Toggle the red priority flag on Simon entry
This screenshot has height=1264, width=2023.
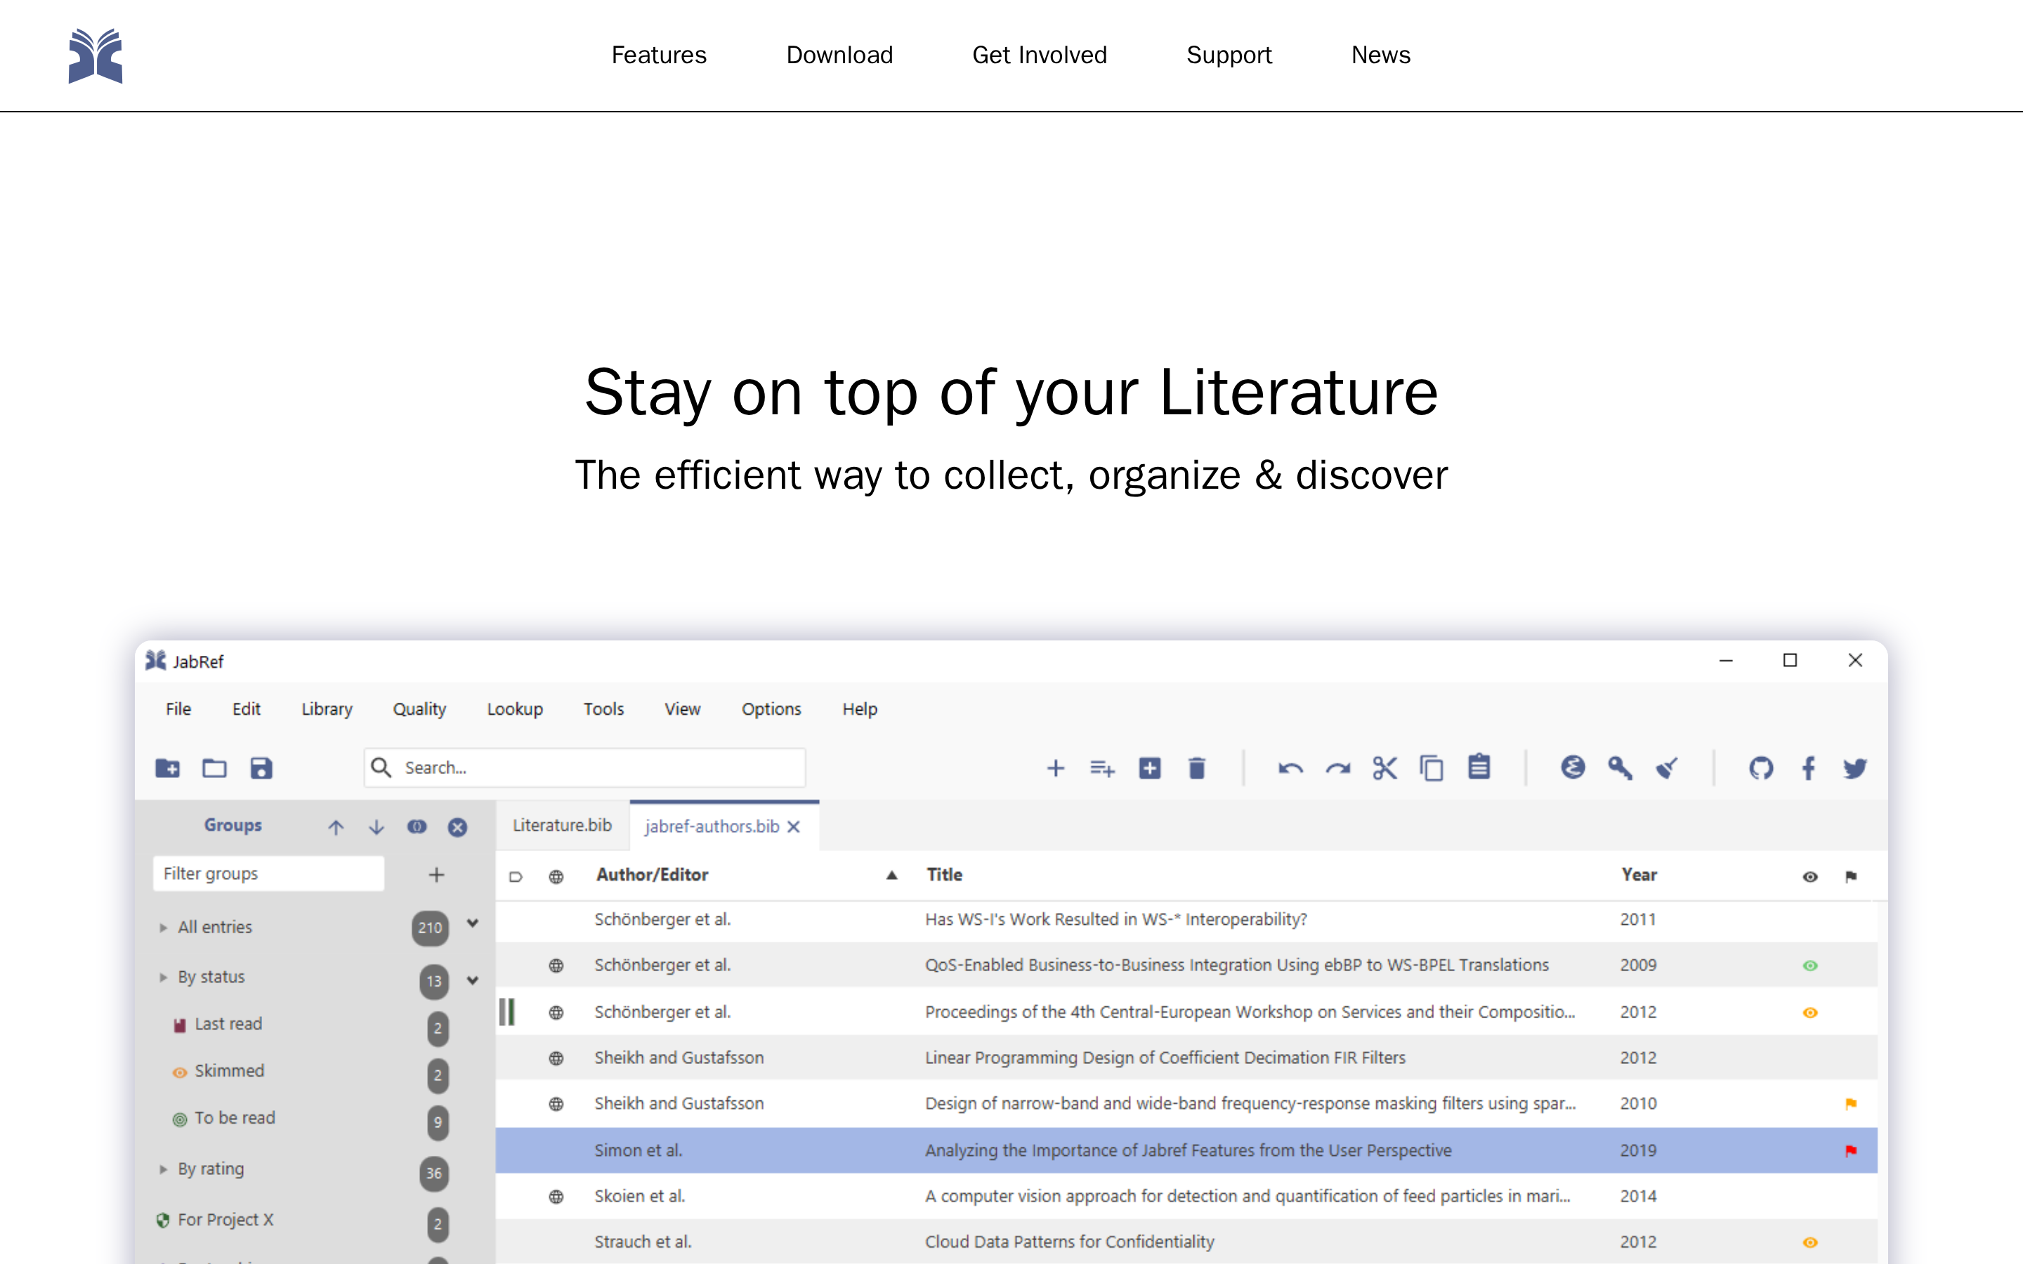pos(1851,1150)
